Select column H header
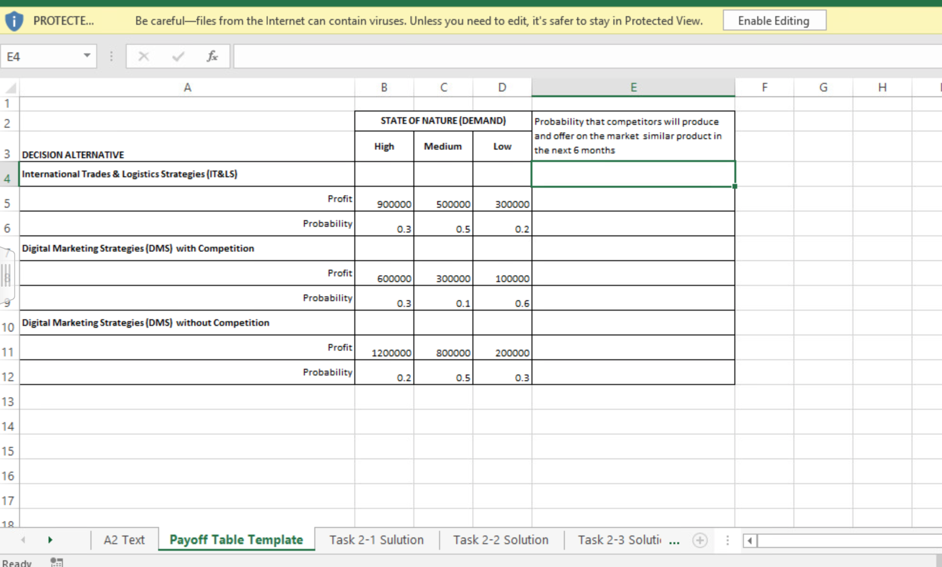942x567 pixels. click(x=882, y=88)
